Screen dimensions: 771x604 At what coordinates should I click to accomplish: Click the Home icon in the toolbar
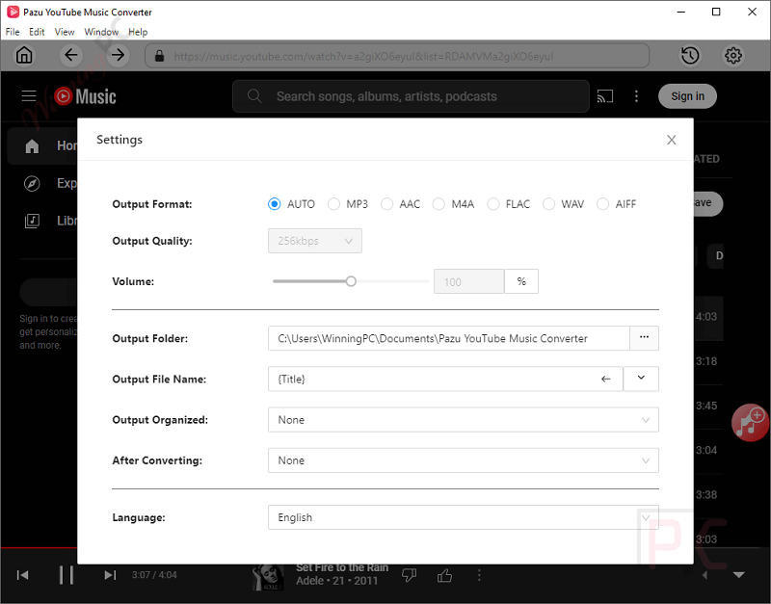[24, 55]
